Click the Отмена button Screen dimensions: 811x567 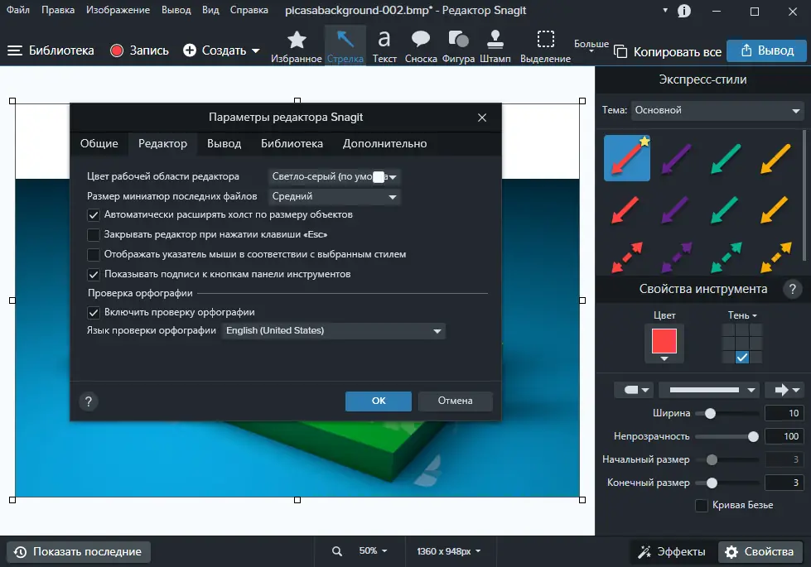[455, 401]
